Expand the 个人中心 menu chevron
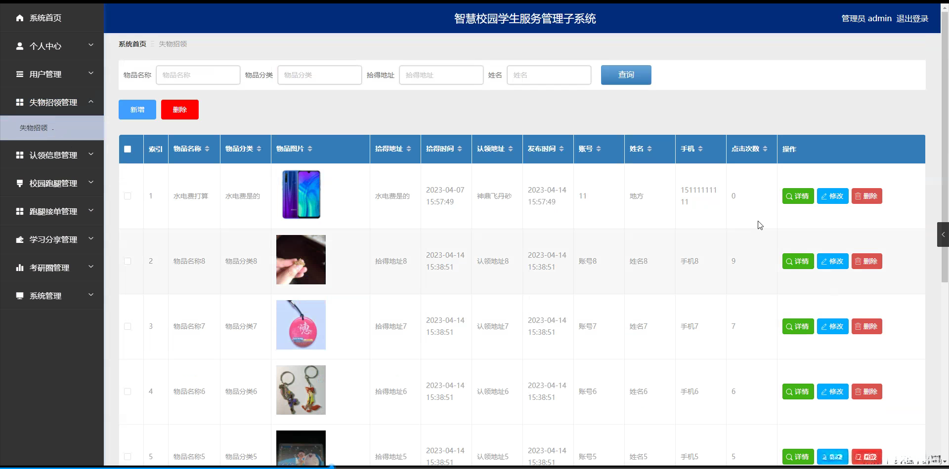Viewport: 949px width, 469px height. coord(91,45)
